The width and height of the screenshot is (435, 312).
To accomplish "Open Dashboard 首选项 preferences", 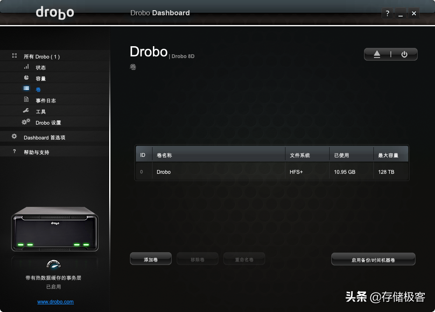I will pos(44,138).
